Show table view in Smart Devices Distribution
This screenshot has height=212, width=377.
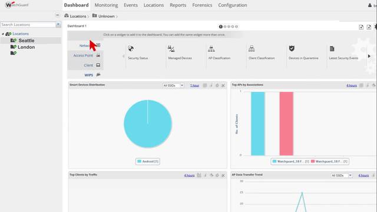(x=205, y=85)
